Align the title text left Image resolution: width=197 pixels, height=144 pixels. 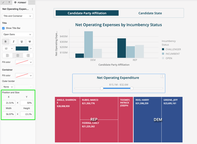[x=7, y=55]
